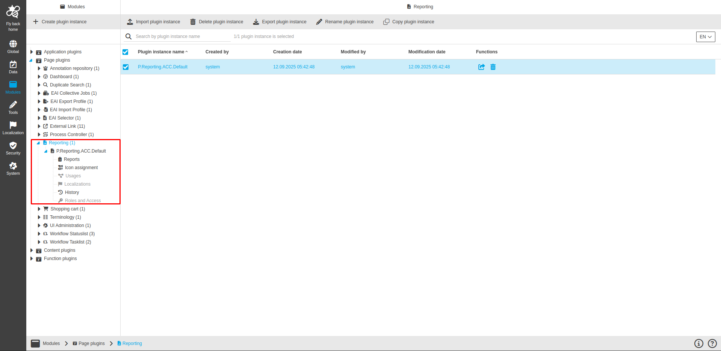Expand the Dashboard tree node

(39, 77)
